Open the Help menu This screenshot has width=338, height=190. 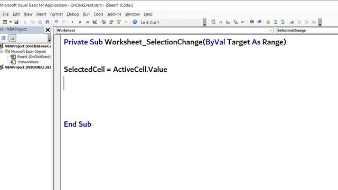tap(148, 14)
